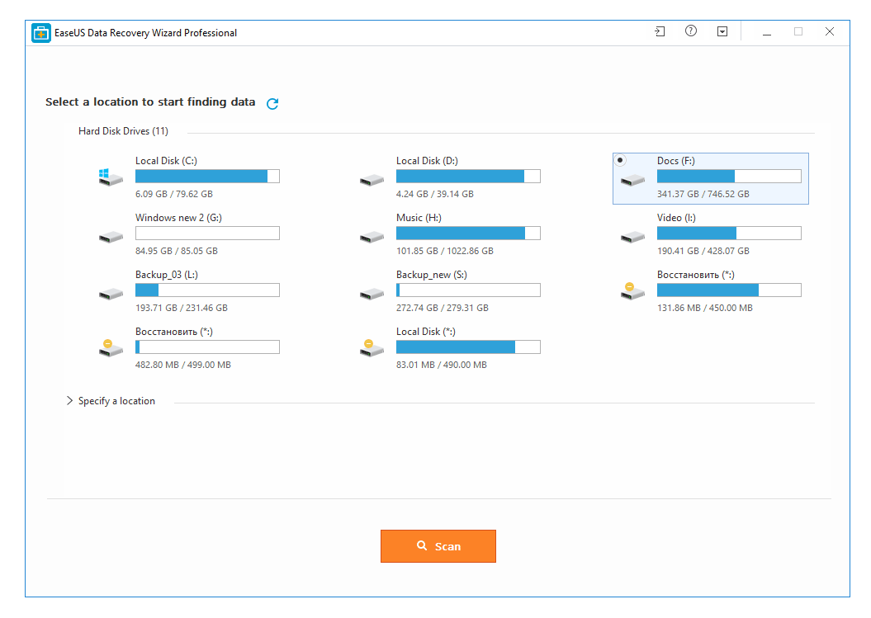The height and width of the screenshot is (618, 871).
Task: Select the Music (H:) label
Action: coord(419,218)
